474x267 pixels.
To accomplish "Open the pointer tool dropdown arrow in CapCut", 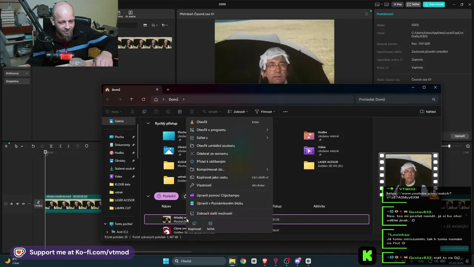I will click(21, 146).
